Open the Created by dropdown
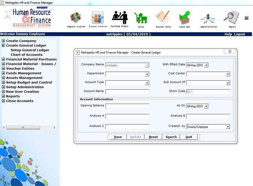The width and height of the screenshot is (253, 186). (228, 127)
